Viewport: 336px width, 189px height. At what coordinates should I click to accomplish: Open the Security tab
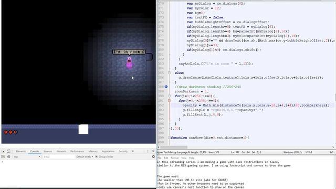[123, 151]
